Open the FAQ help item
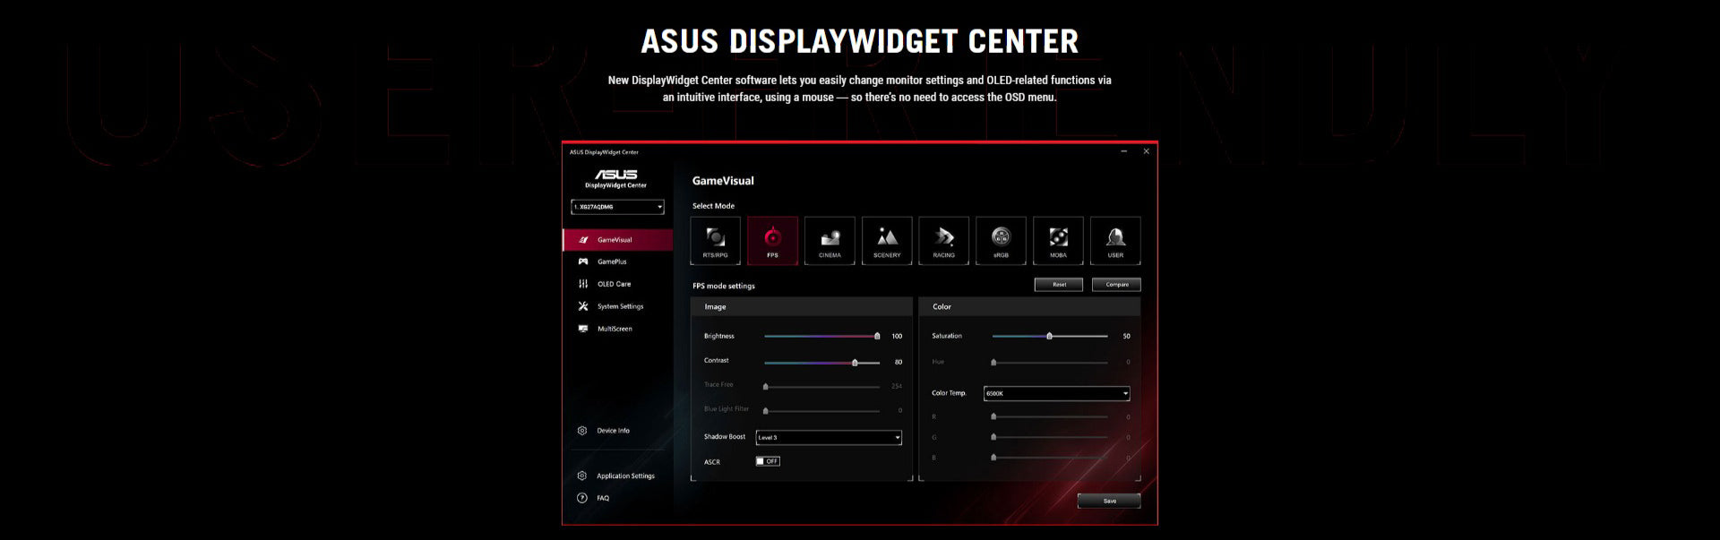Screen dimensions: 1720x540 pos(603,498)
